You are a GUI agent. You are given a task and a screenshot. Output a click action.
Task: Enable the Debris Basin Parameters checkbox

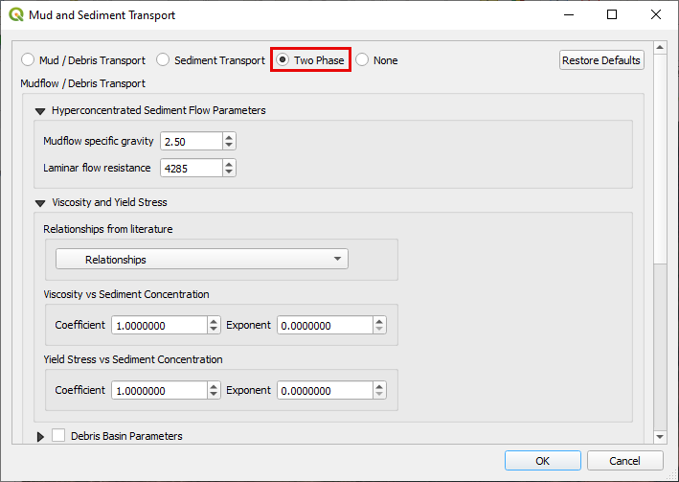click(58, 436)
